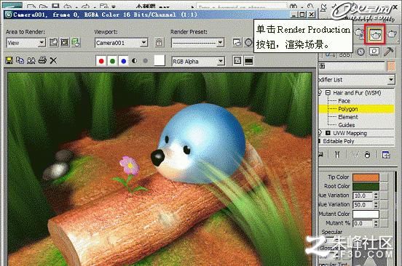Screen dimensions: 402x266
Task: Click Show End Result icon under stack
Action: click(x=337, y=155)
